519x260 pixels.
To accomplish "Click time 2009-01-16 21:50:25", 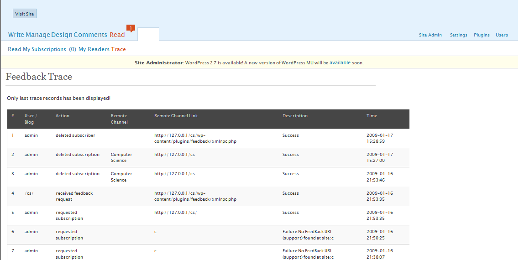I will pyautogui.click(x=380, y=234).
